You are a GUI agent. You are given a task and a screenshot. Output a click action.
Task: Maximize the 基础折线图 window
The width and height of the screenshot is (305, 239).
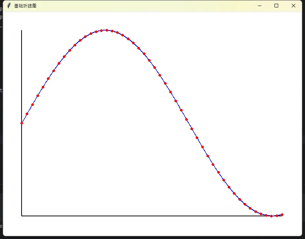point(276,6)
